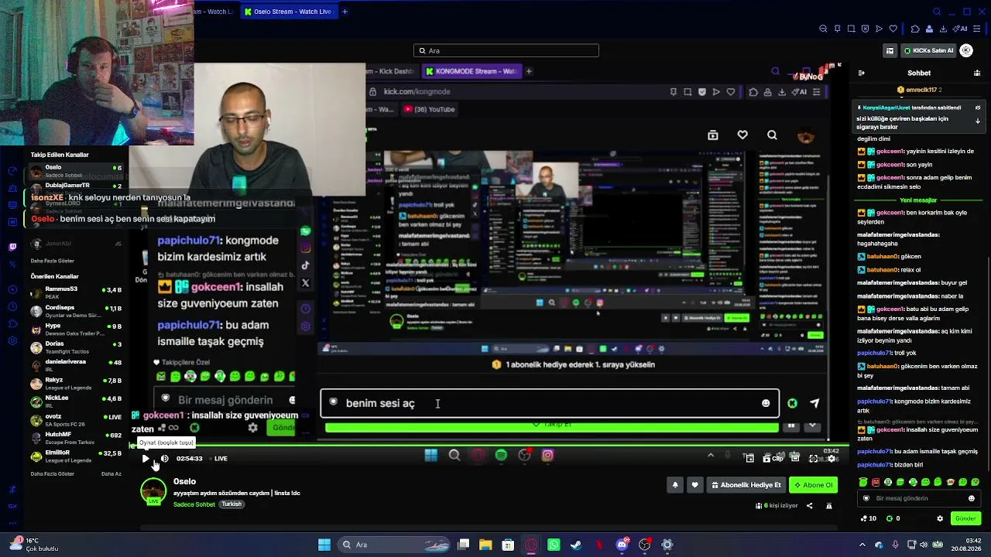Jump to LIVE in the player
Image resolution: width=991 pixels, height=557 pixels.
pyautogui.click(x=221, y=459)
